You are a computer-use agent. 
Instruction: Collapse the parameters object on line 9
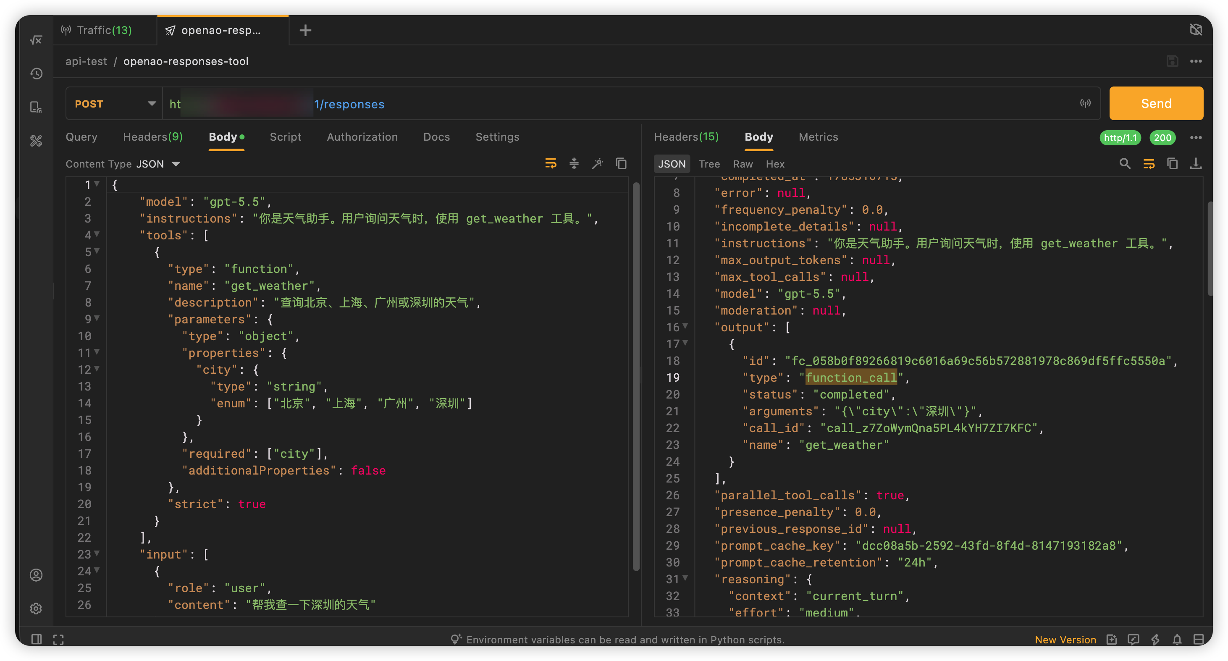click(x=97, y=318)
